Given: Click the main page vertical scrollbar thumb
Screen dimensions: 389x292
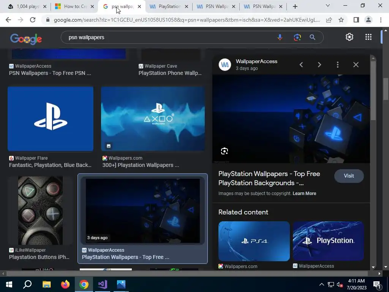Looking at the screenshot, I should (385, 89).
